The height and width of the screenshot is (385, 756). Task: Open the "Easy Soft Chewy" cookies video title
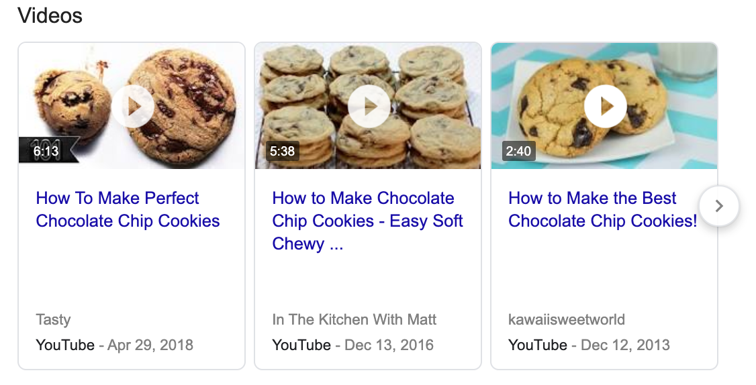tap(367, 221)
